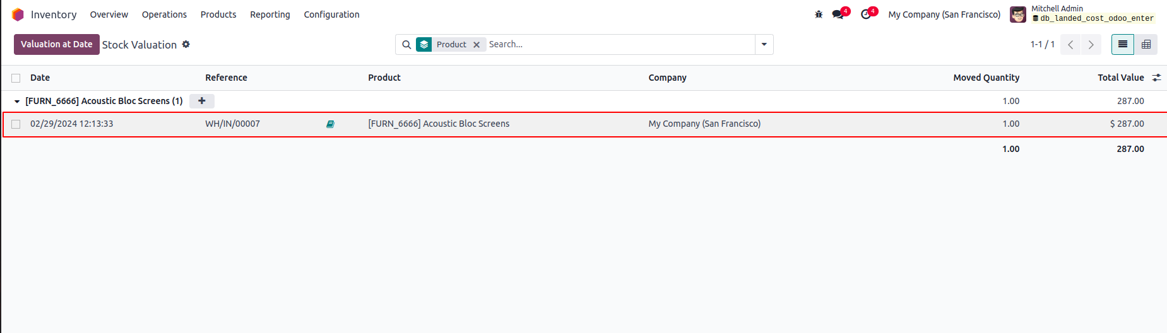
Task: Click the Inventory app logo icon
Action: pos(18,15)
